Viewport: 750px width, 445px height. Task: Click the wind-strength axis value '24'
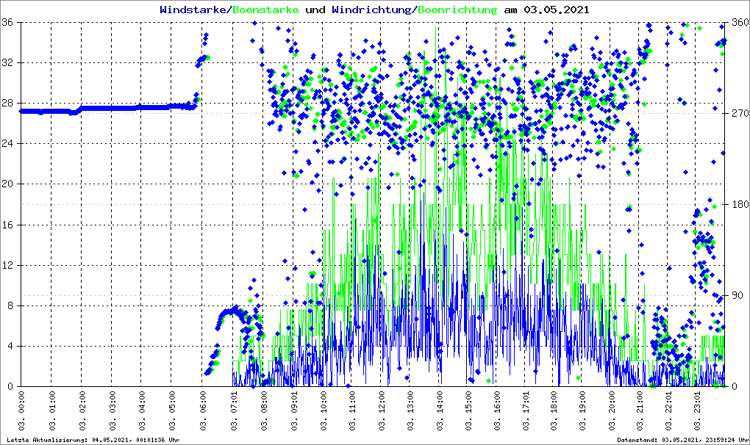point(7,144)
